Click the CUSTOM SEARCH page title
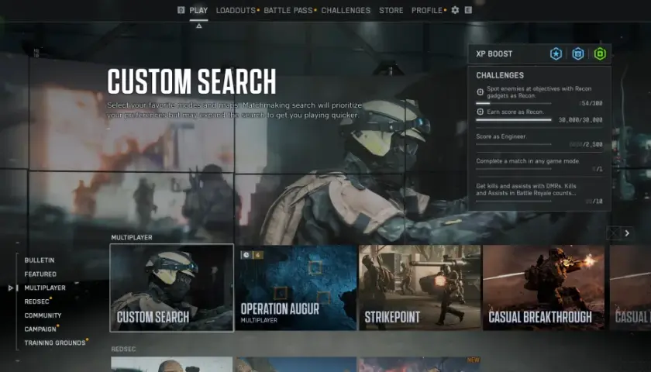Screen dimensions: 651x372 [192, 81]
